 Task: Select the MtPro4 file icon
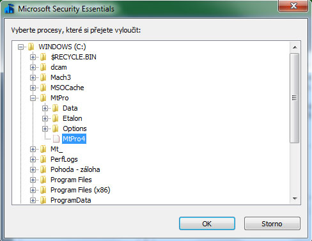coord(56,139)
